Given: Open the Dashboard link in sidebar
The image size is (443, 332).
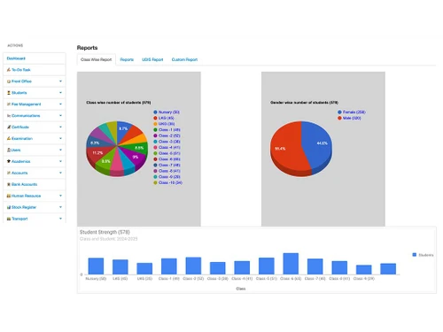Looking at the screenshot, I should (16, 58).
